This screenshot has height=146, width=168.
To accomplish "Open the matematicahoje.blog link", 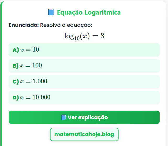I will coord(84,135).
